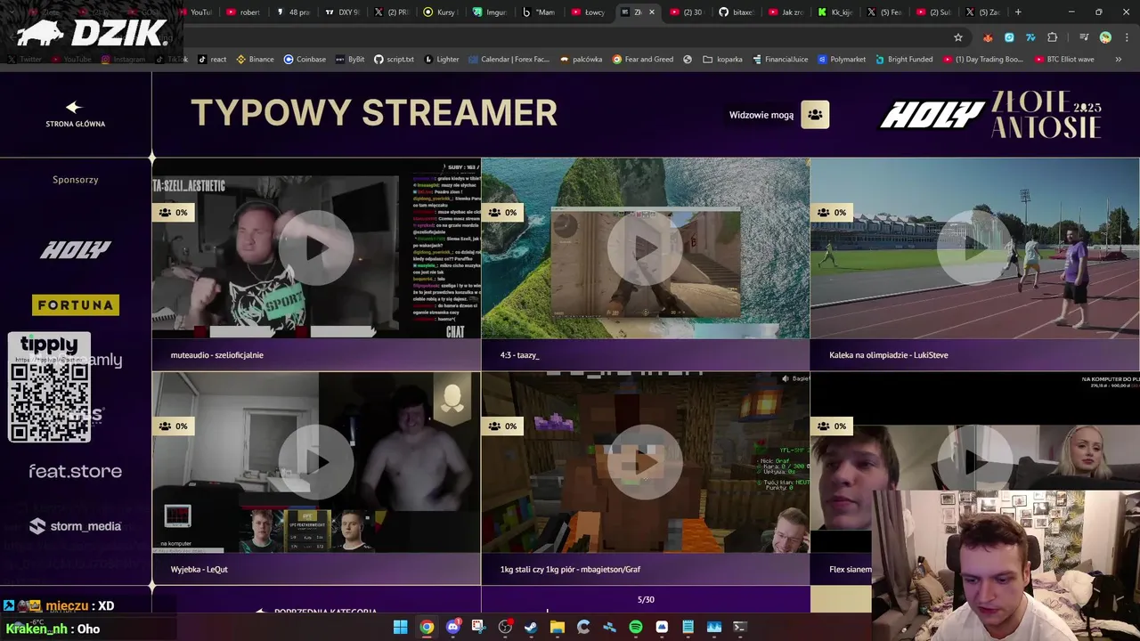Play the muteaudio - szelioficjalnie clip
Viewport: 1140px width, 641px height.
316,248
